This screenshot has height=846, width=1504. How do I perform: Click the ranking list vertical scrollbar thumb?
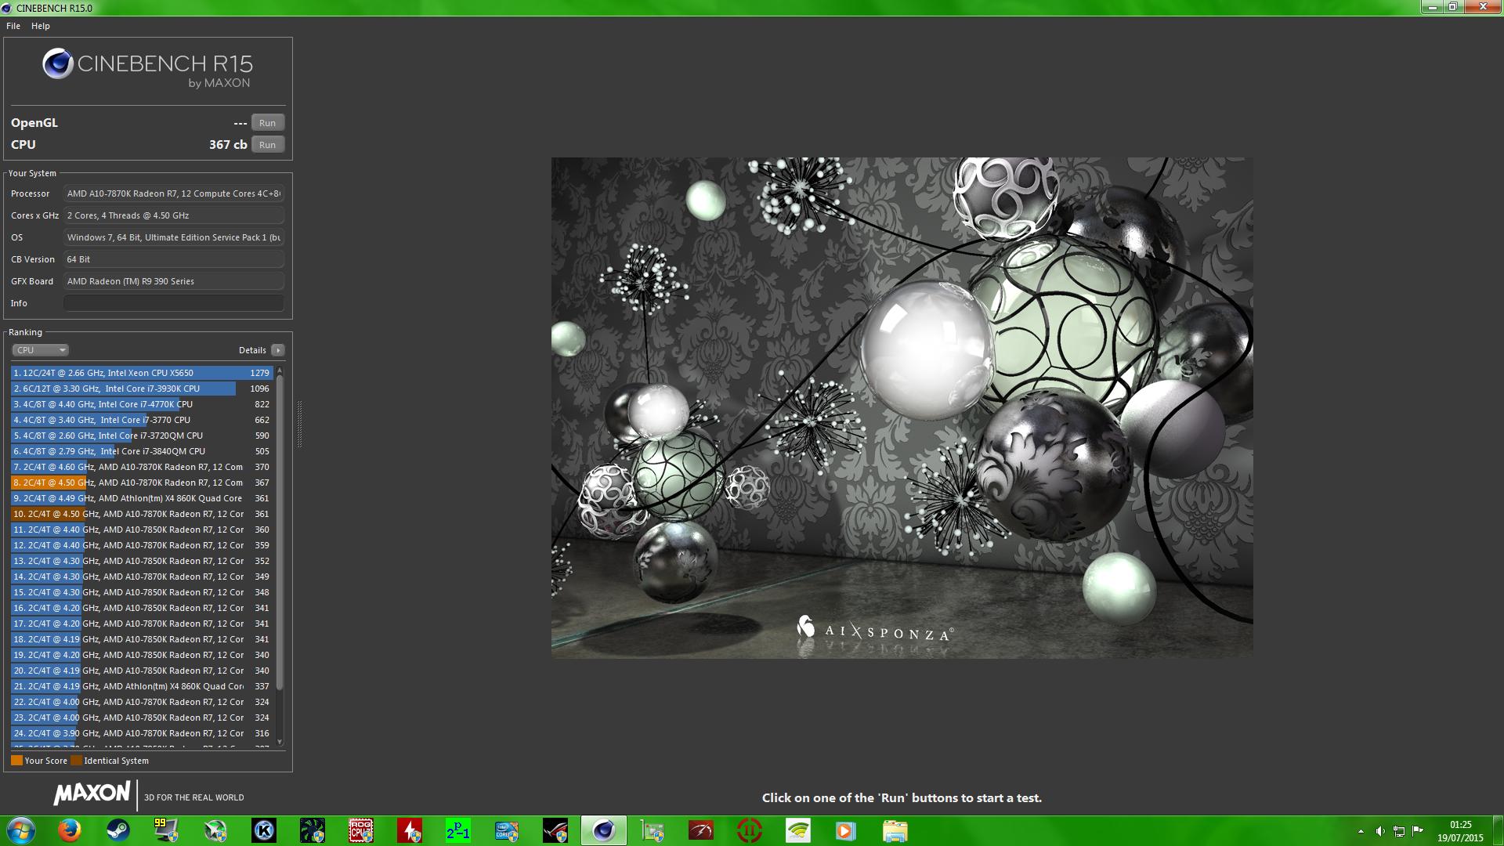coord(280,533)
